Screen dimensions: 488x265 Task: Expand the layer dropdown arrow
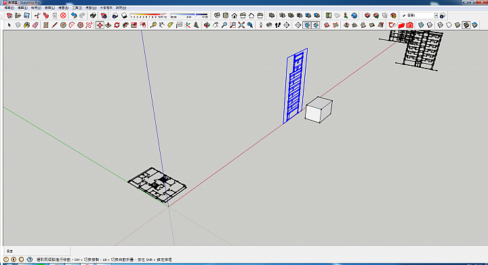tap(436, 15)
